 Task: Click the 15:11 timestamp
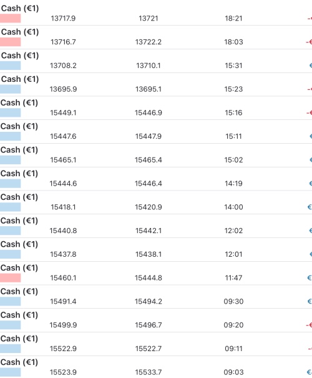(x=233, y=136)
